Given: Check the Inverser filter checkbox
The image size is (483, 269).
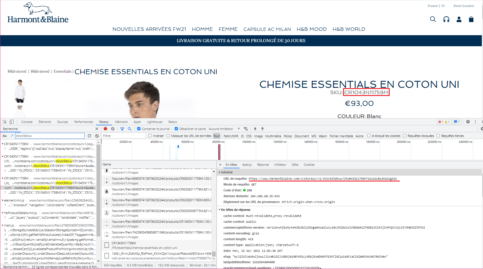Looking at the screenshot, I should tap(150, 136).
